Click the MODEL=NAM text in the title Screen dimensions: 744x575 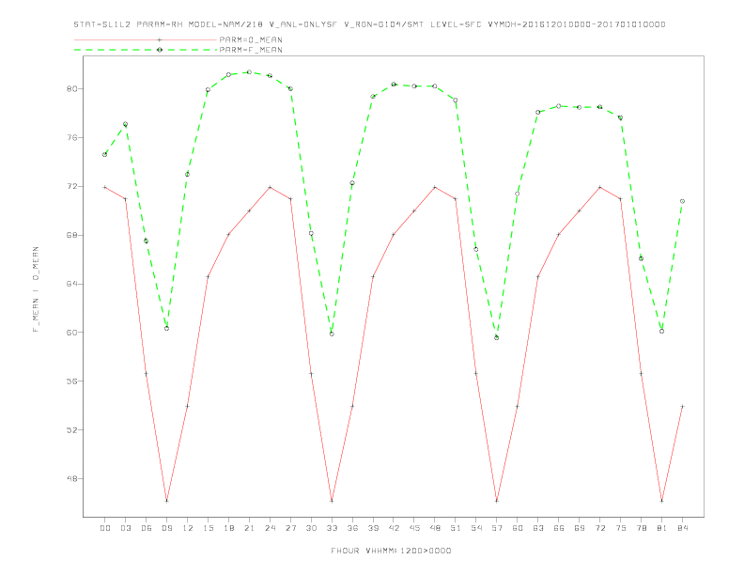[x=225, y=24]
